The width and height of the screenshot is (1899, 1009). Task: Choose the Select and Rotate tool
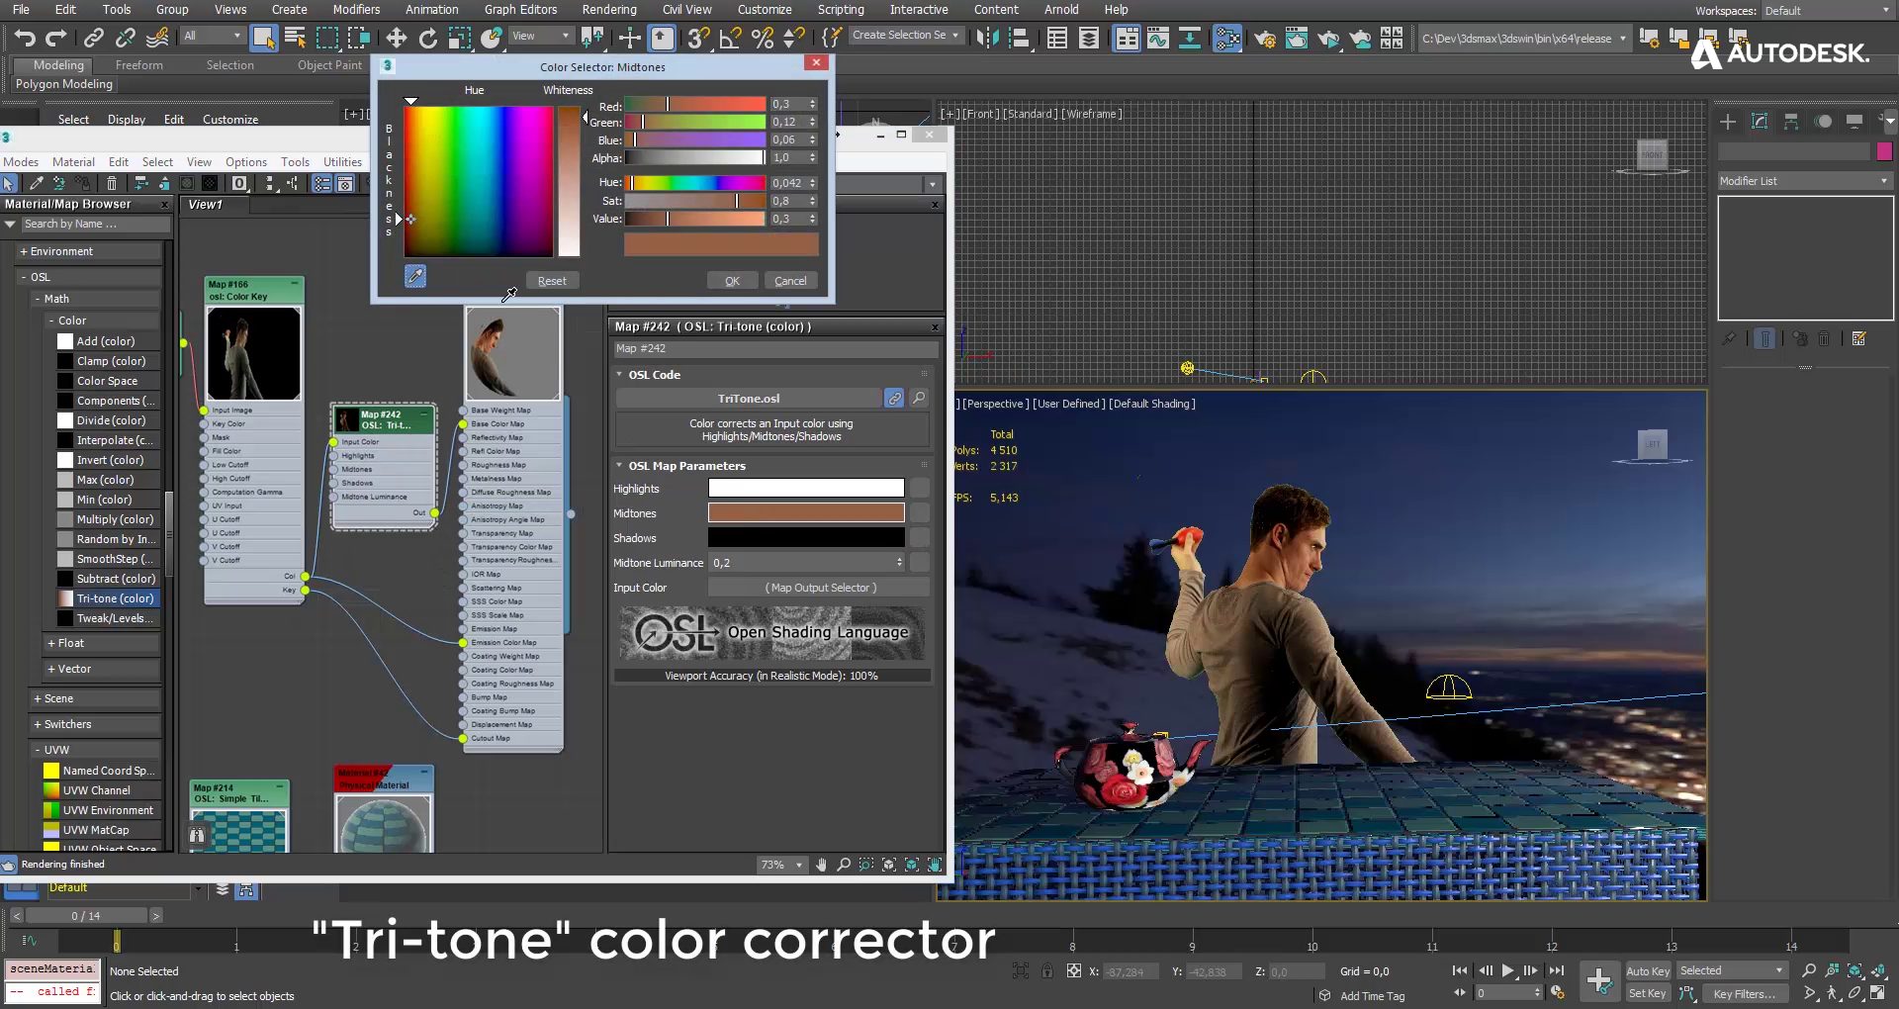click(x=428, y=39)
